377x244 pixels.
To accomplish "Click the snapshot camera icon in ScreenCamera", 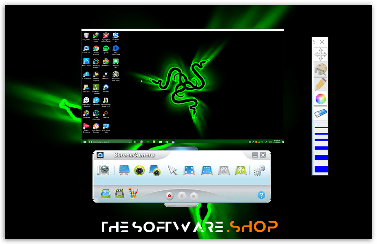I will [104, 170].
